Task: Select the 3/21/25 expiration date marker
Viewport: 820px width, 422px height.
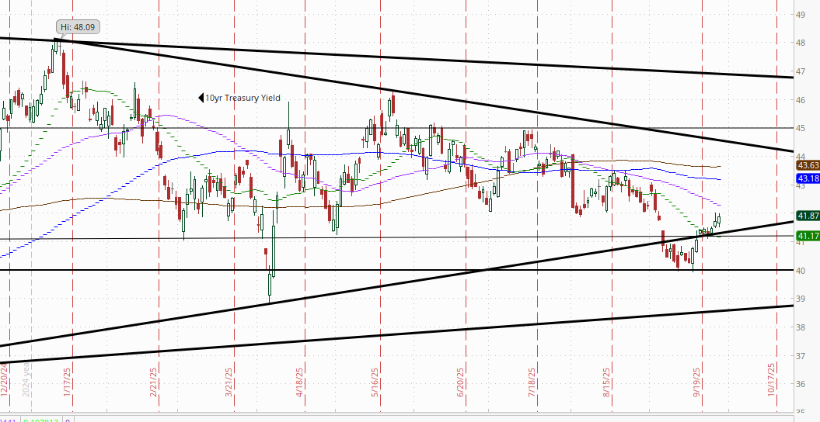Action: pyautogui.click(x=229, y=383)
